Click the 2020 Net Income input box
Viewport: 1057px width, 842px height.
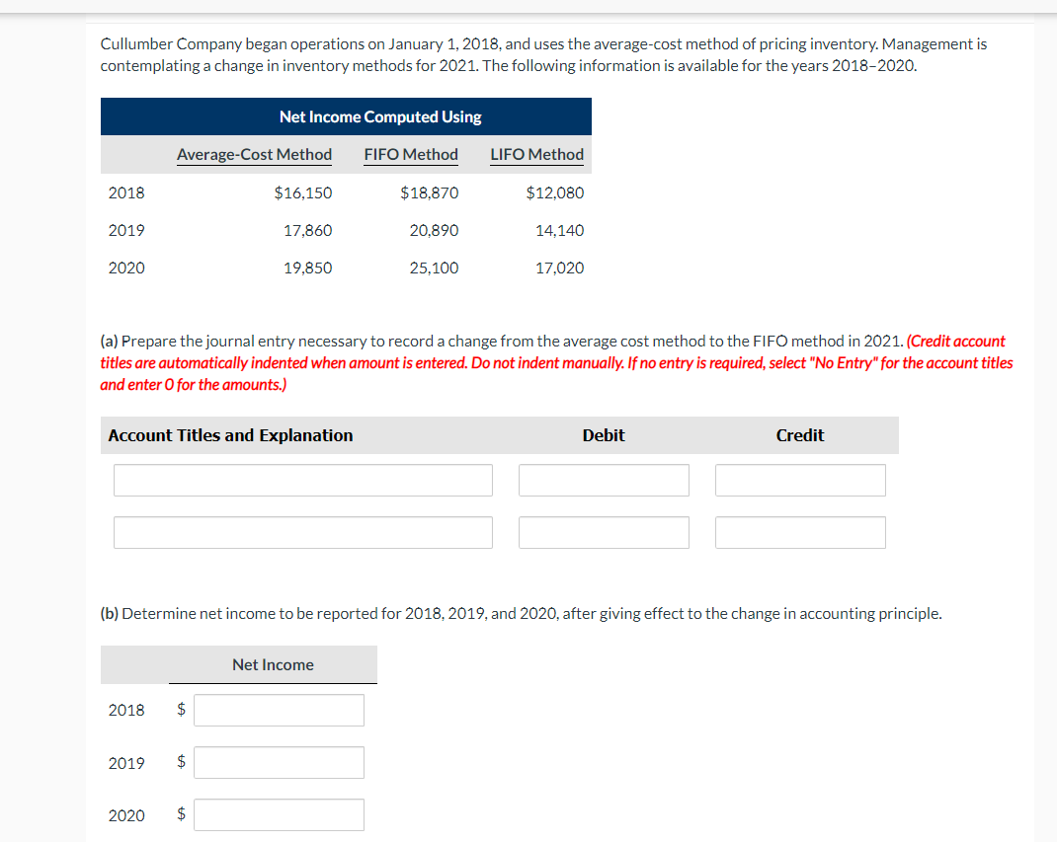click(279, 814)
